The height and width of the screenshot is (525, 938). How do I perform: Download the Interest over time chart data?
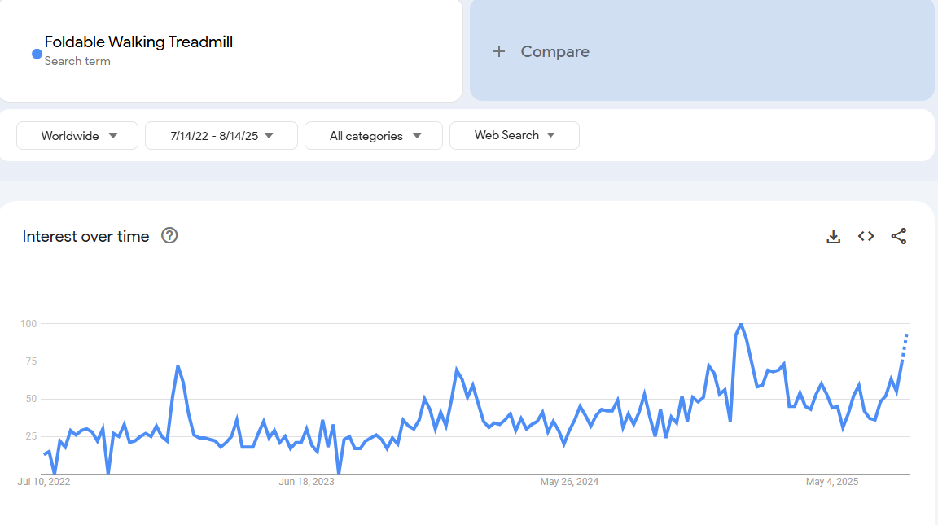tap(833, 237)
